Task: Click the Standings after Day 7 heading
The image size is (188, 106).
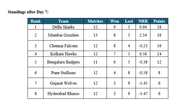Action: pos(28,12)
